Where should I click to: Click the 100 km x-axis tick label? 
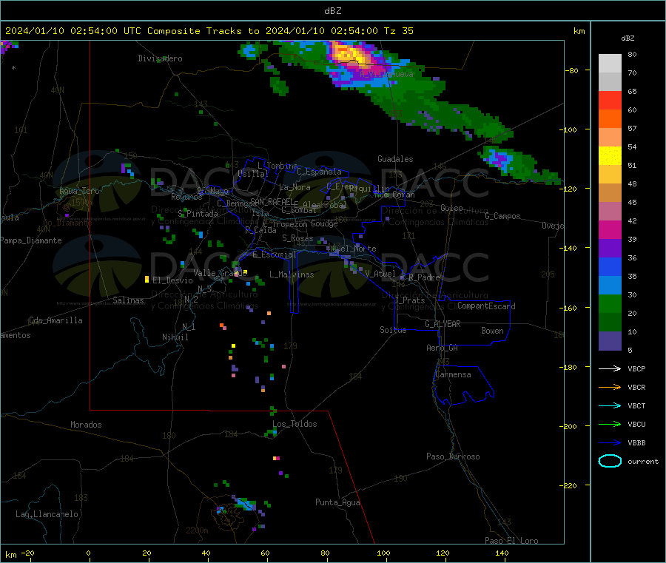[383, 553]
